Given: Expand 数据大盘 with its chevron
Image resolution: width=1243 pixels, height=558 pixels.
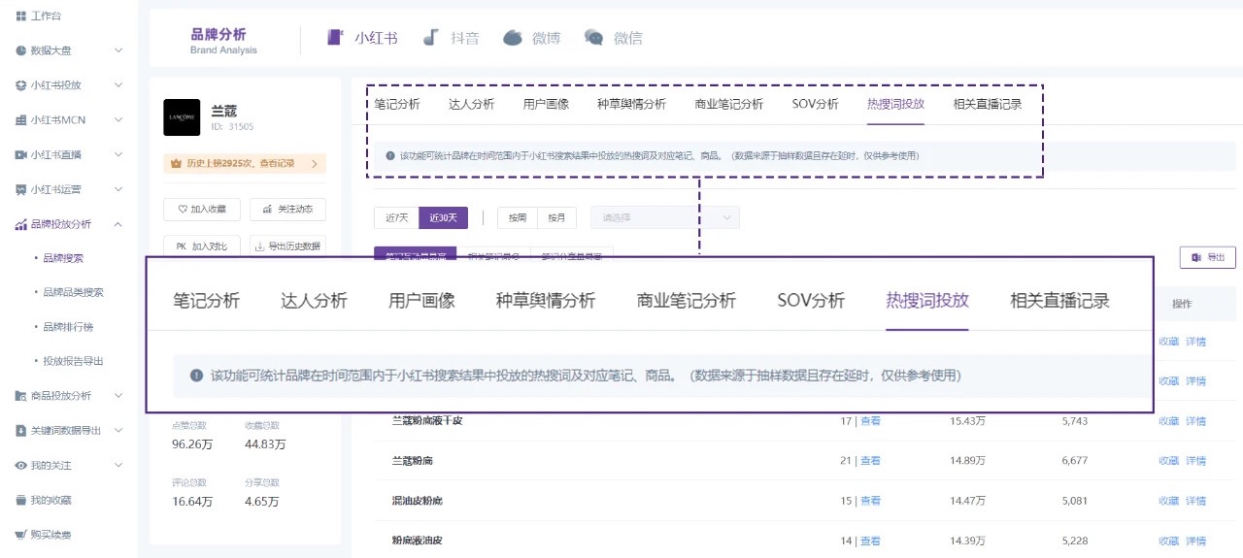Looking at the screenshot, I should point(118,50).
